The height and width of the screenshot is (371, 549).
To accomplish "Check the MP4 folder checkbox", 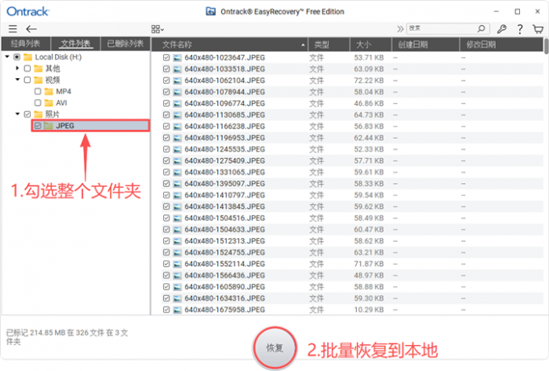I will click(38, 91).
